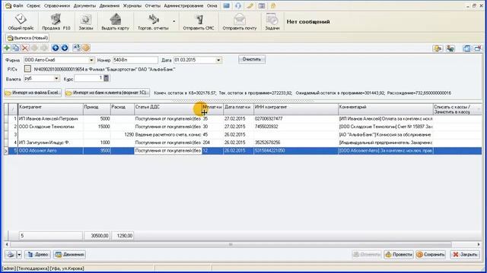The width and height of the screenshot is (487, 273).
Task: Switch to the Выписка (Новый) tab
Action: (27, 38)
